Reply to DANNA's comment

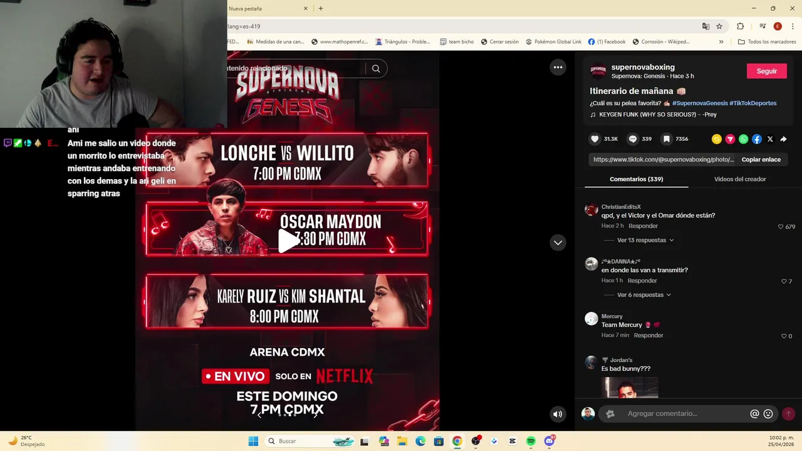click(x=642, y=281)
